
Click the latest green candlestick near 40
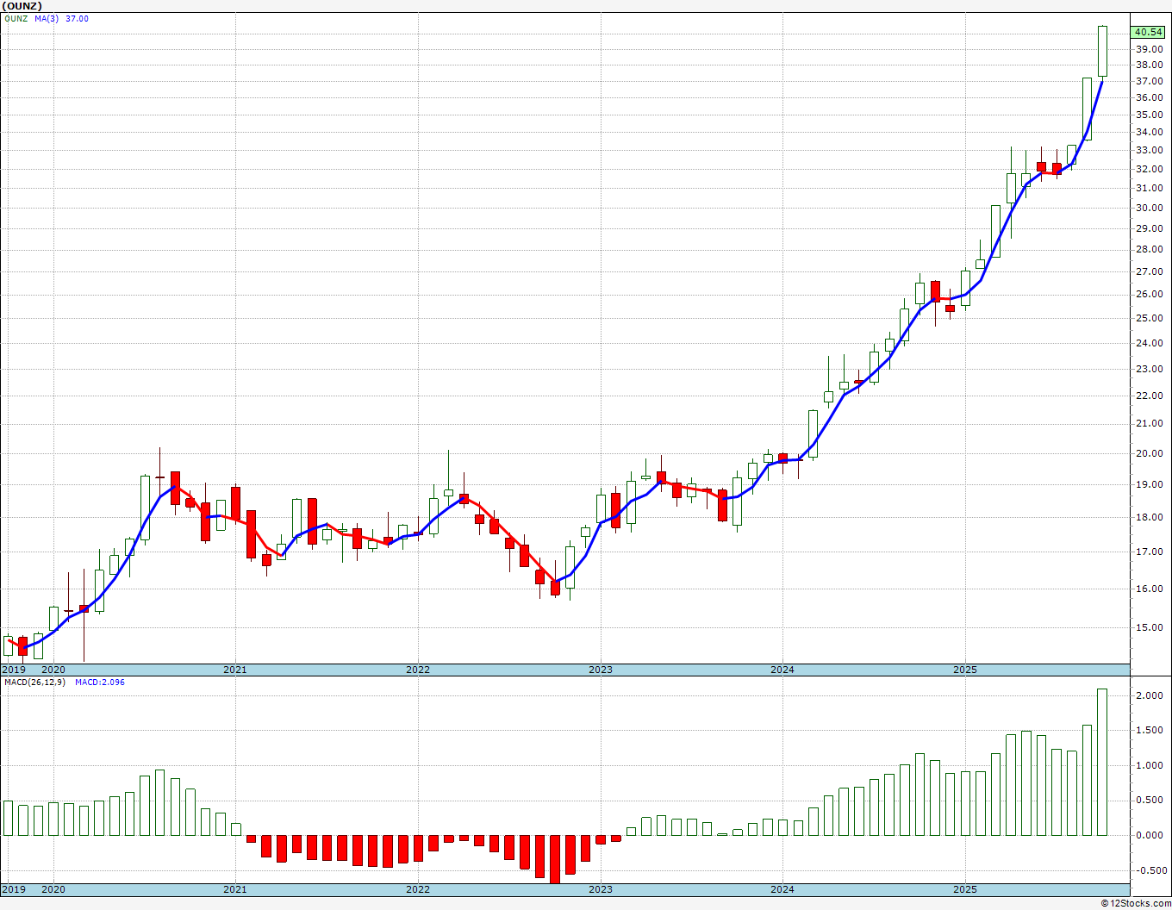click(1102, 51)
